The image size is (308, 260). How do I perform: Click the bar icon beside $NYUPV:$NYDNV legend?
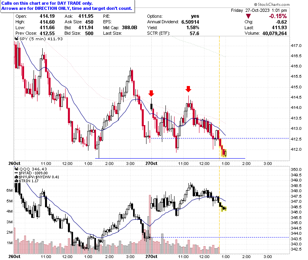point(17,177)
